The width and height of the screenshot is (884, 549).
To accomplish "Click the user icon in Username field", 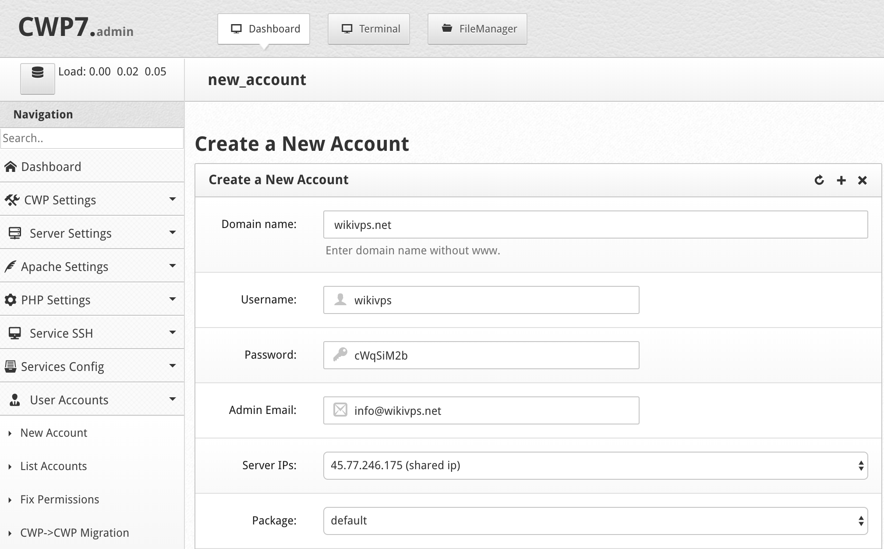I will click(340, 299).
